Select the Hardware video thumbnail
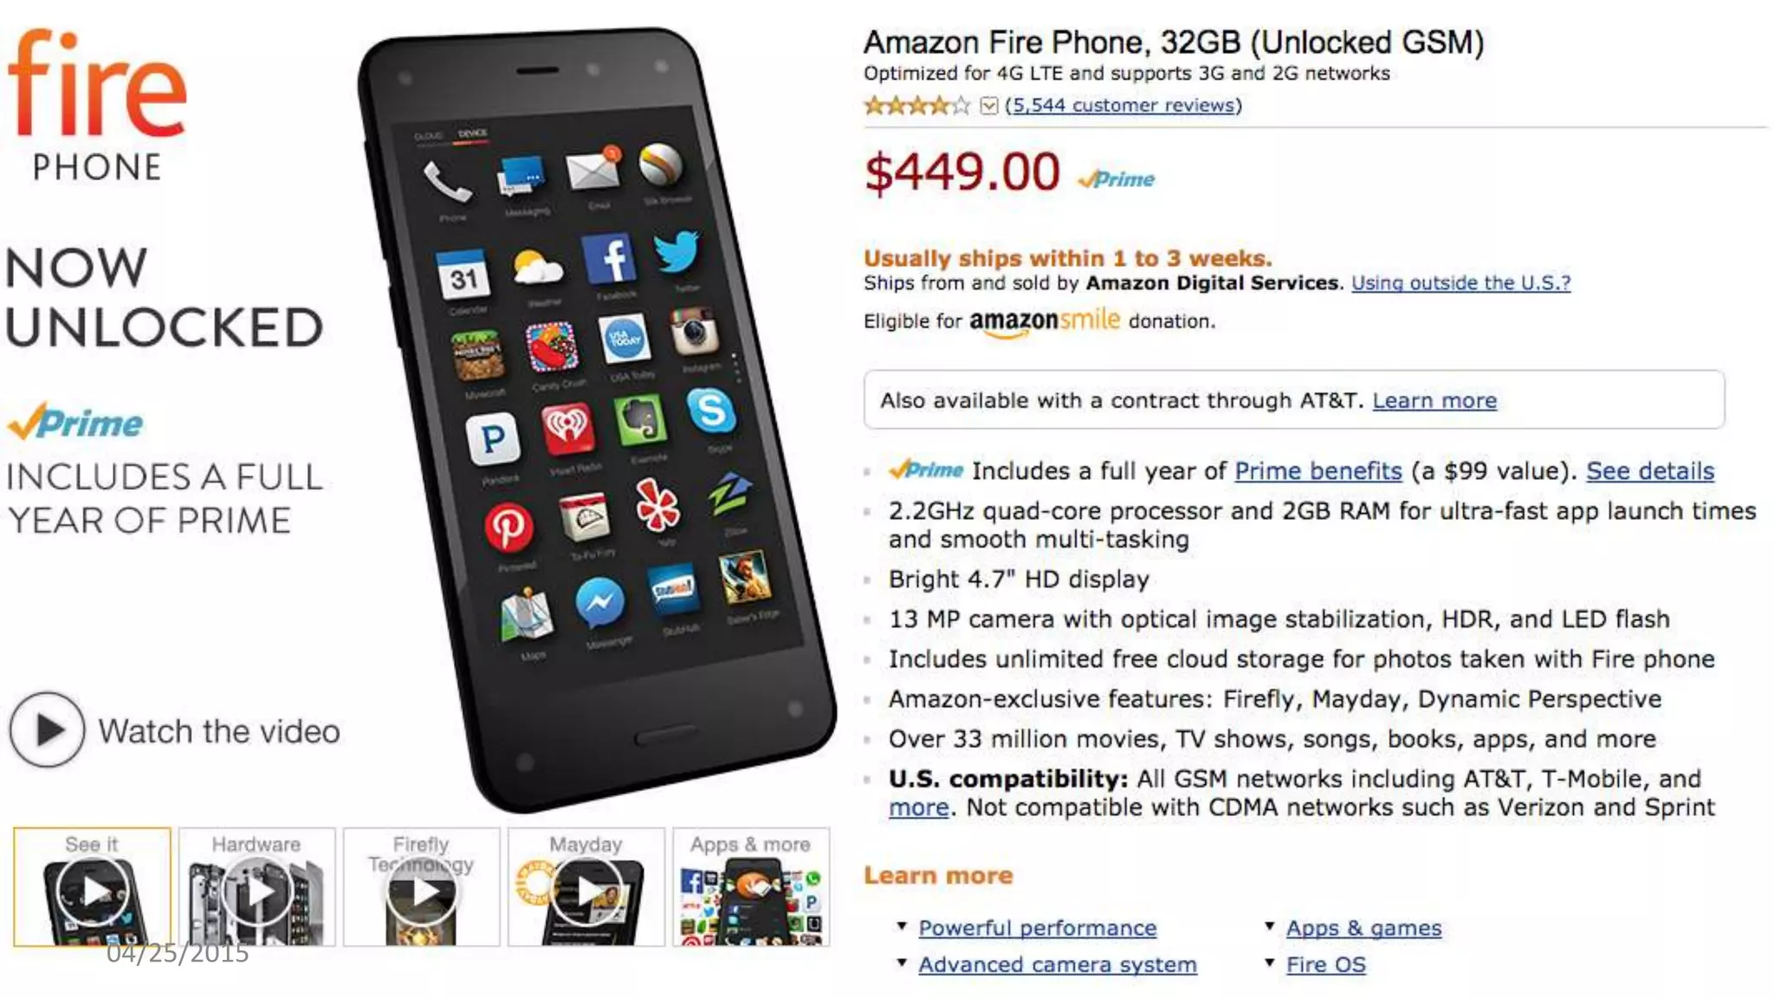Viewport: 1774px width, 998px height. (256, 887)
